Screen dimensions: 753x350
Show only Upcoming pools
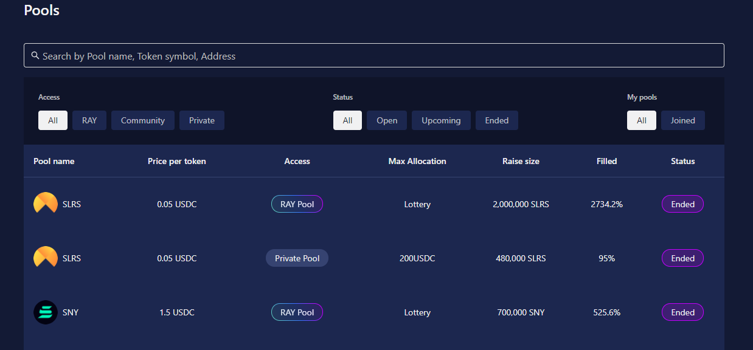[x=441, y=120]
